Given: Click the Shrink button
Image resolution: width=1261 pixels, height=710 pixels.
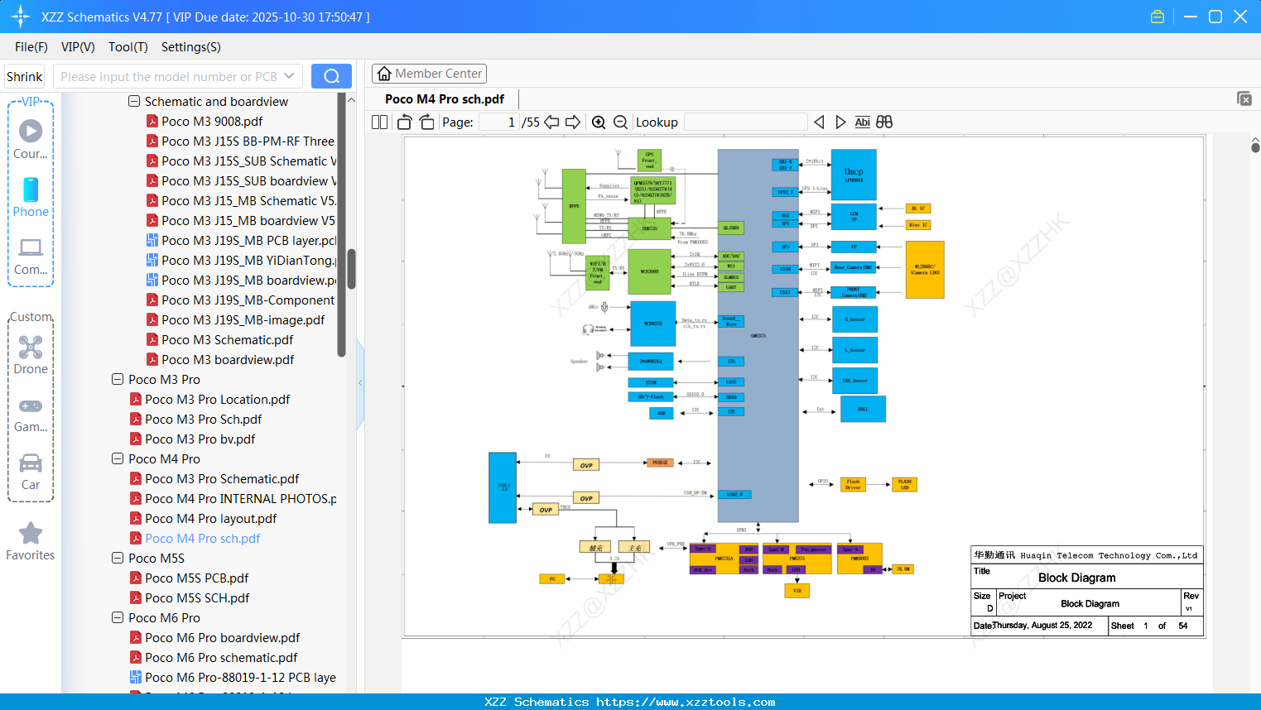Looking at the screenshot, I should pos(24,76).
